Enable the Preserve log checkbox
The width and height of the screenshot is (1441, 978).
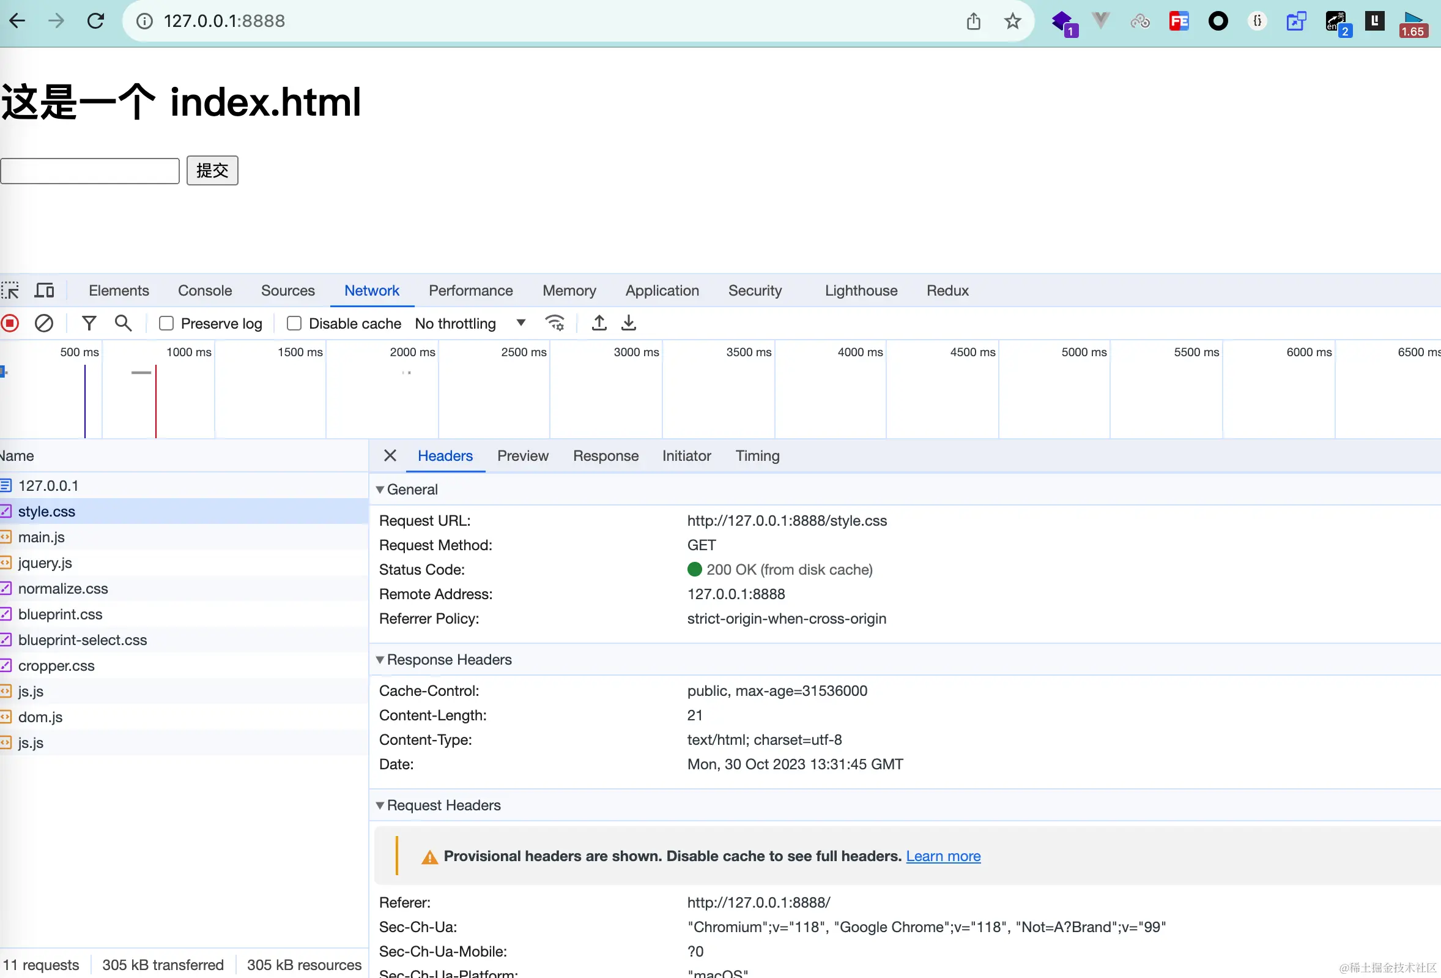pyautogui.click(x=166, y=323)
